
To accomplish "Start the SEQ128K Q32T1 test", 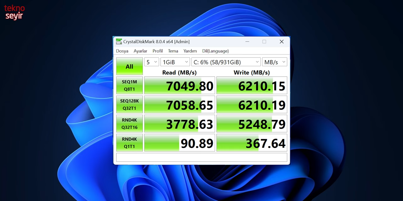I will tap(129, 105).
